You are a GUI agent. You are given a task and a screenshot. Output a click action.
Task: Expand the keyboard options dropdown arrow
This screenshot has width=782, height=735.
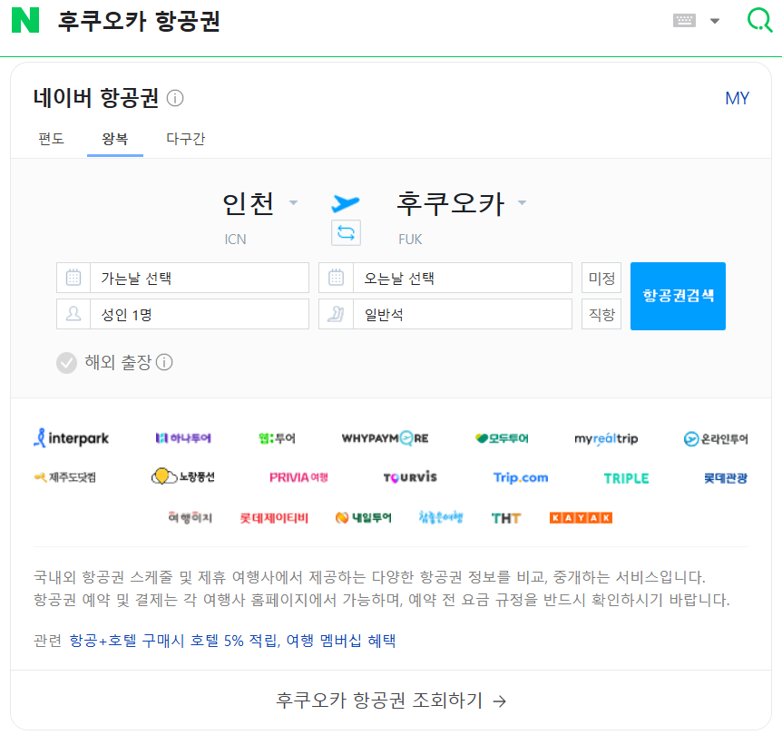(x=715, y=21)
